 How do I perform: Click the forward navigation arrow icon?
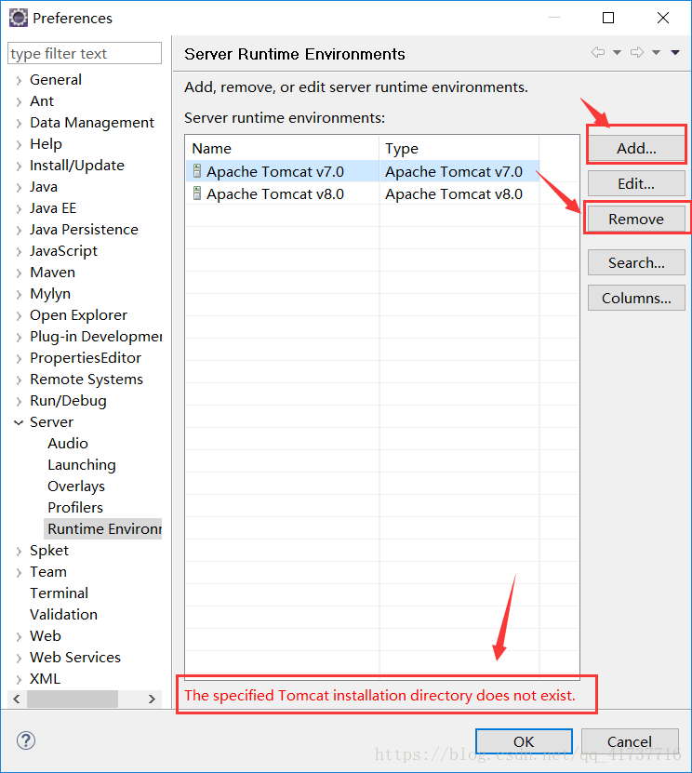pos(637,52)
